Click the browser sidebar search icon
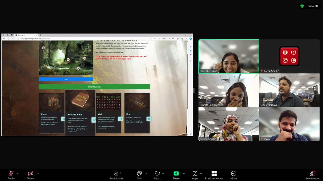This screenshot has height=181, width=323. pos(191,43)
